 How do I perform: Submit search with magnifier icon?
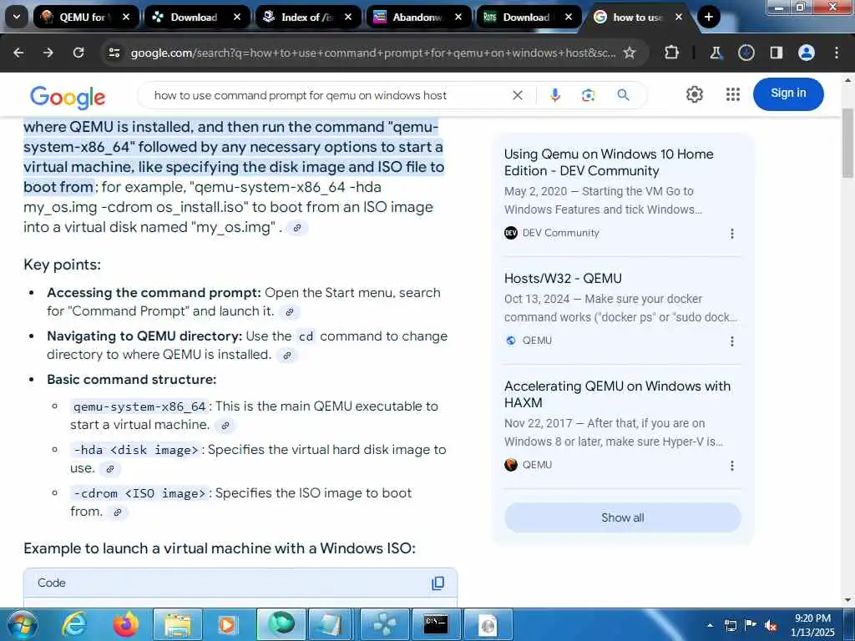tap(623, 95)
